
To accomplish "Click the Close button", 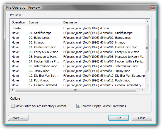I will [x=142, y=118].
